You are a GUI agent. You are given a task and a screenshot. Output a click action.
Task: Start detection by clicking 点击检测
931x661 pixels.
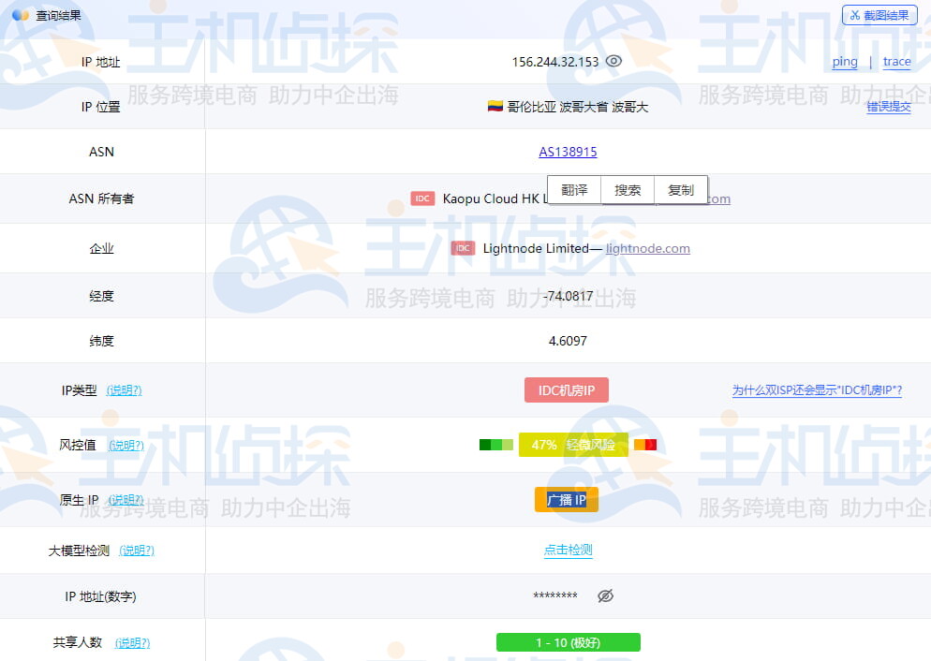tap(567, 551)
